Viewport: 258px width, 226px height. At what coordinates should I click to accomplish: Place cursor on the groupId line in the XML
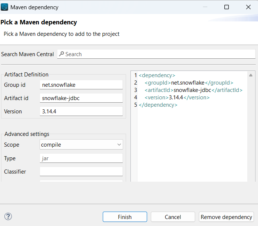click(x=189, y=83)
